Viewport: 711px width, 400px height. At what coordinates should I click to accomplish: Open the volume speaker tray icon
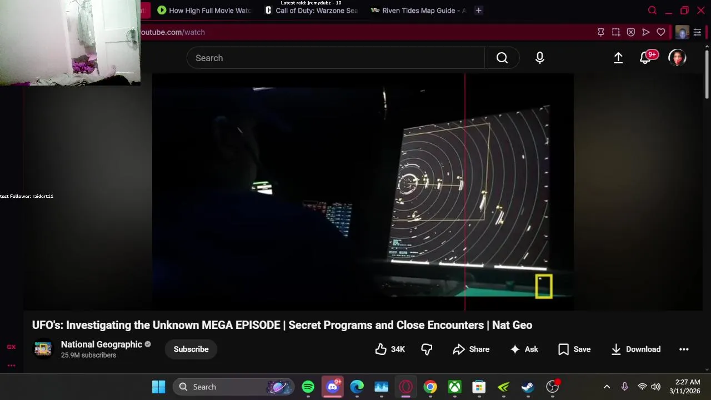656,387
